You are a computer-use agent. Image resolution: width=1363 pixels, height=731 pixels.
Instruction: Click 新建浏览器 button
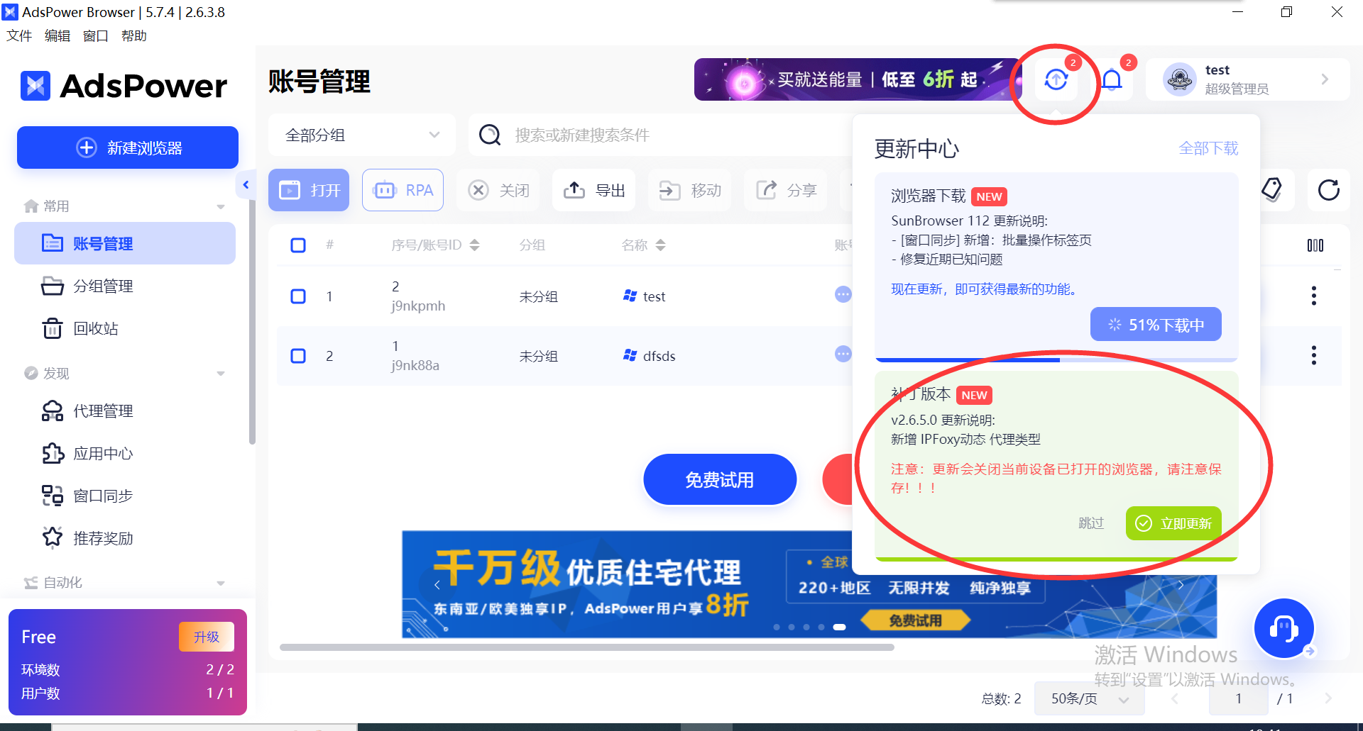(128, 147)
